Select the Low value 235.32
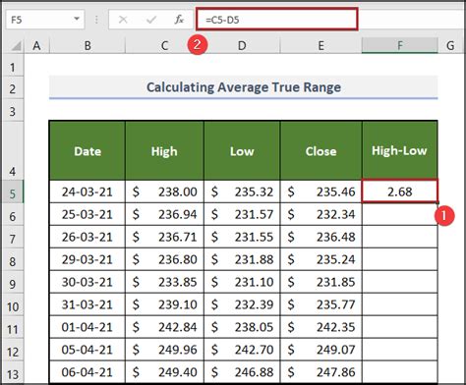The width and height of the screenshot is (466, 385). tap(242, 192)
